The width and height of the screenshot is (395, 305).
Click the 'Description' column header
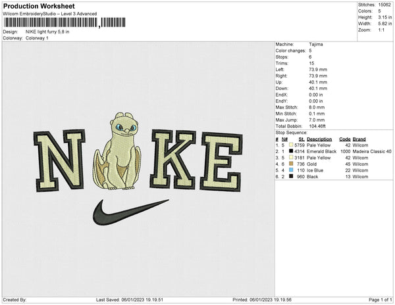point(319,139)
